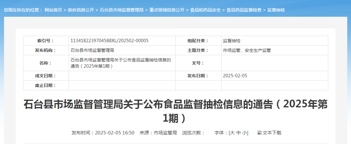Set font size to 大
351x144 pixels.
(x=232, y=133)
